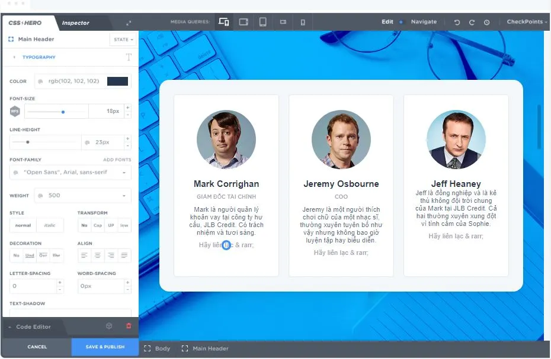Enable the Und underline decoration

pos(28,255)
